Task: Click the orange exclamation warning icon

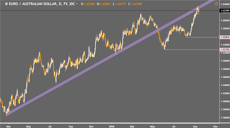Action: 216,3
